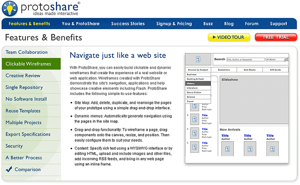300x185 pixels.
Task: Click middle New Arrivals Title link
Action: click(x=247, y=136)
